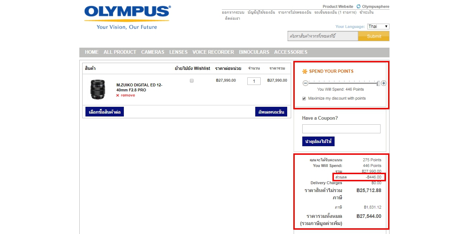This screenshot has width=471, height=234.
Task: Open the ACCESSORIES menu
Action: click(291, 52)
